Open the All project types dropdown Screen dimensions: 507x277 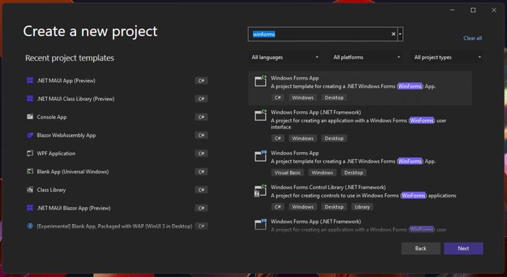[x=448, y=57]
